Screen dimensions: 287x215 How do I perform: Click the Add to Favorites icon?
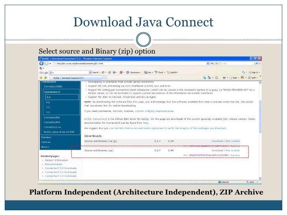pyautogui.click(x=45, y=78)
